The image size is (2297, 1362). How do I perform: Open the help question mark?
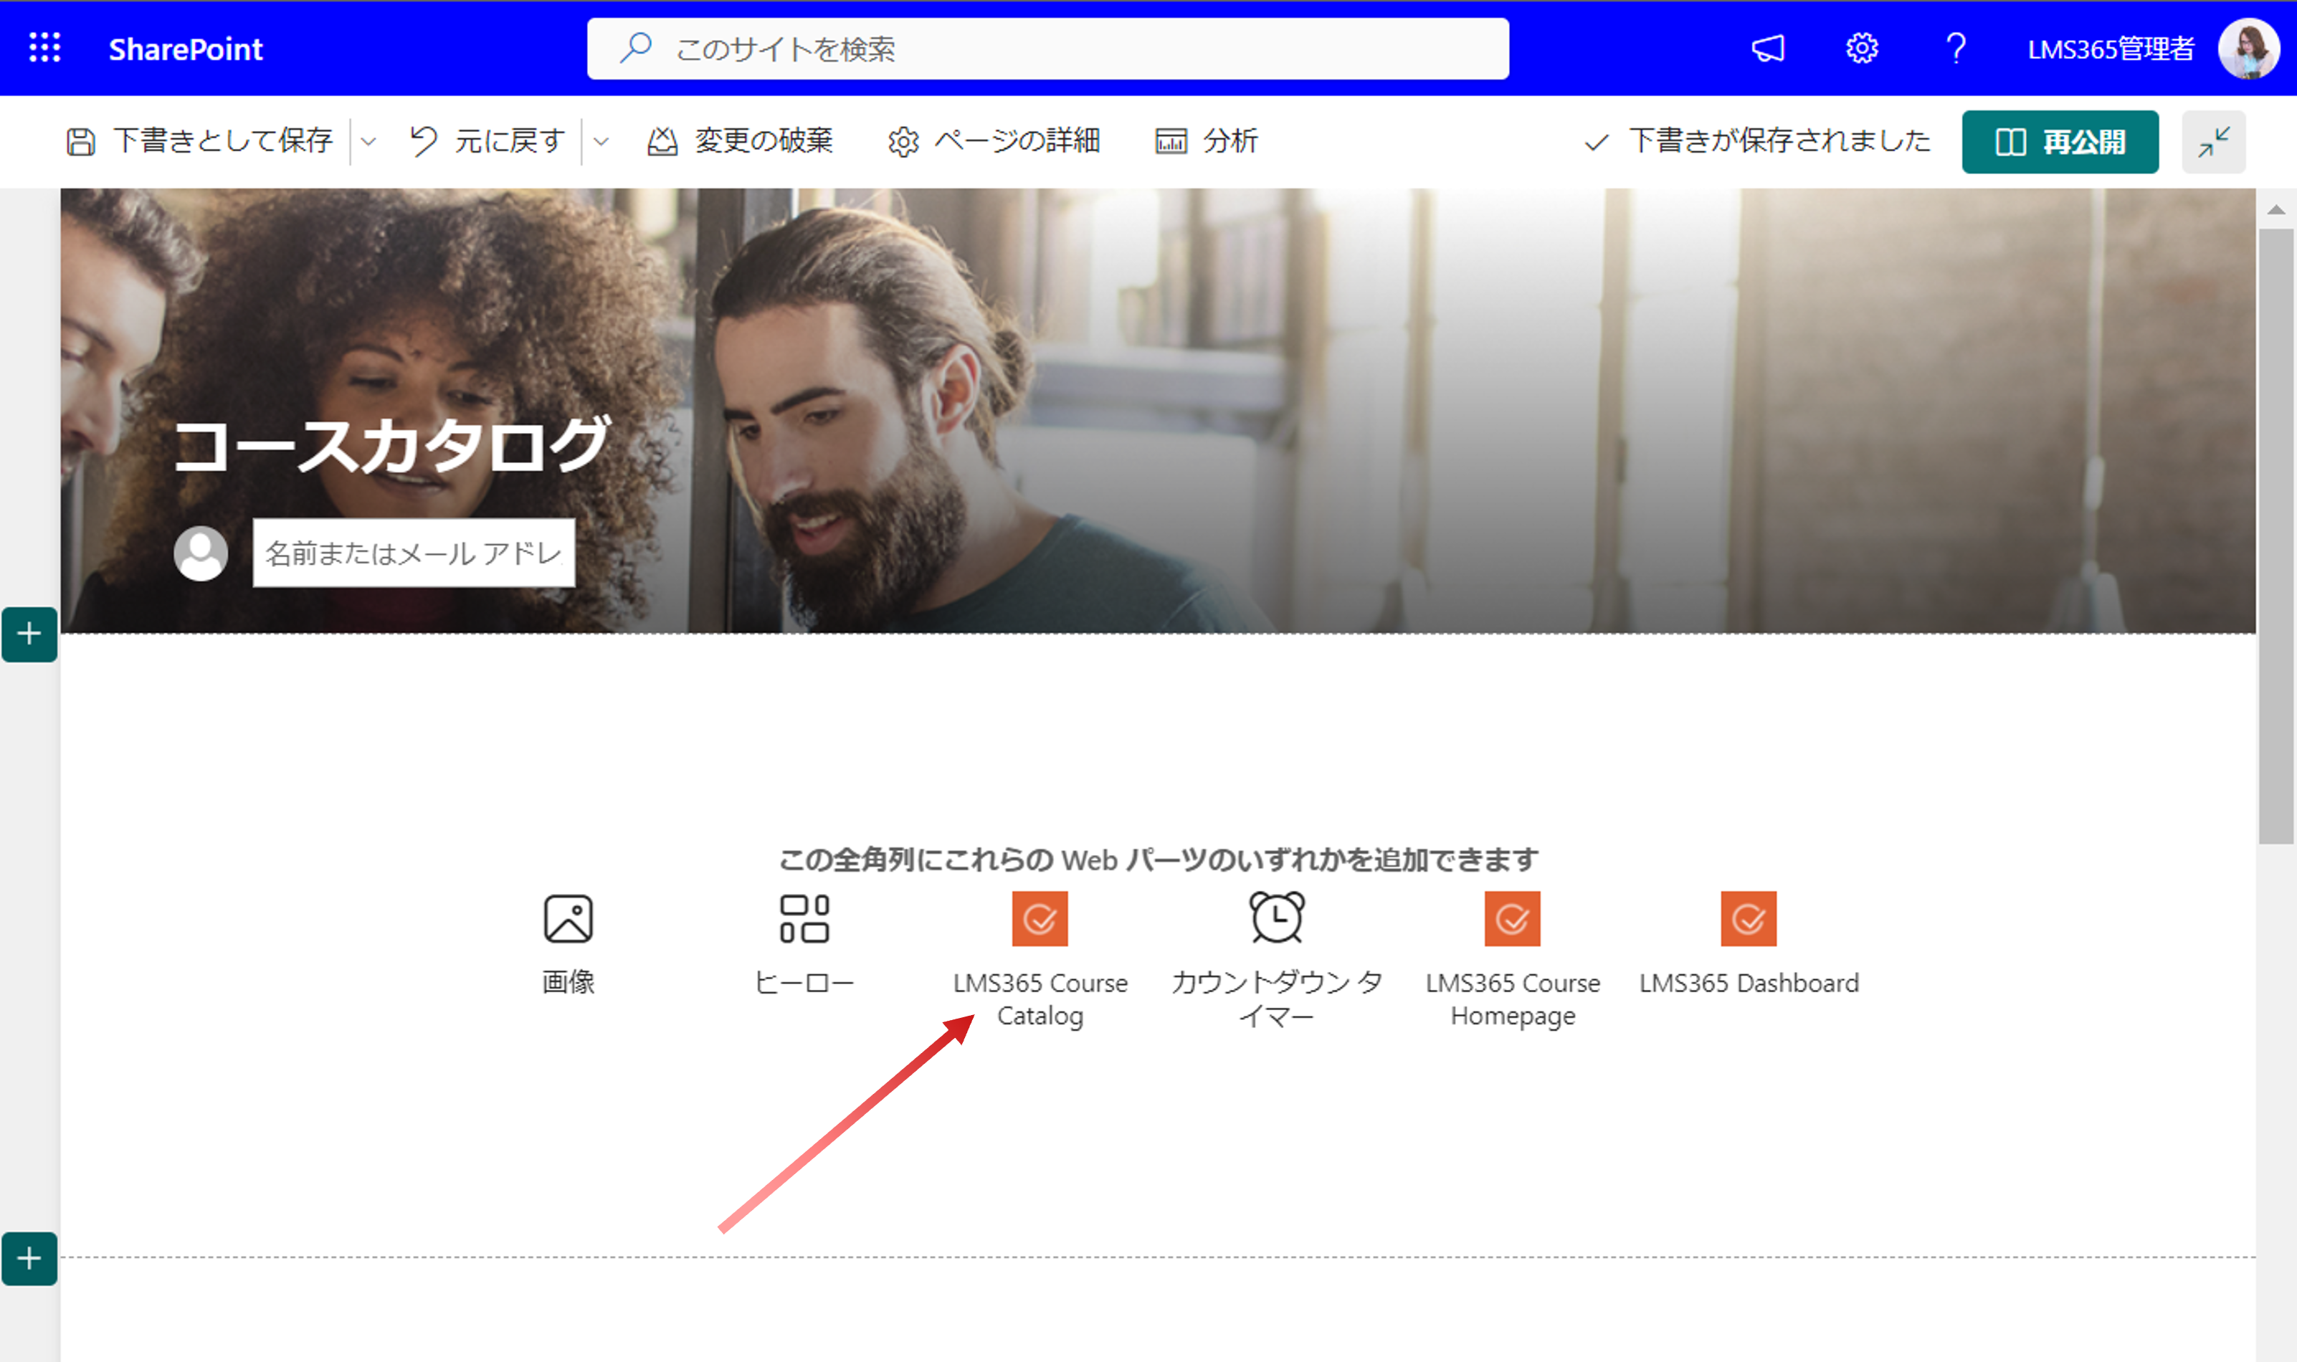point(1956,48)
